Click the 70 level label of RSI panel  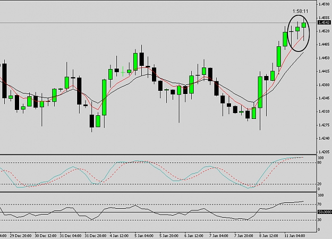click(319, 204)
